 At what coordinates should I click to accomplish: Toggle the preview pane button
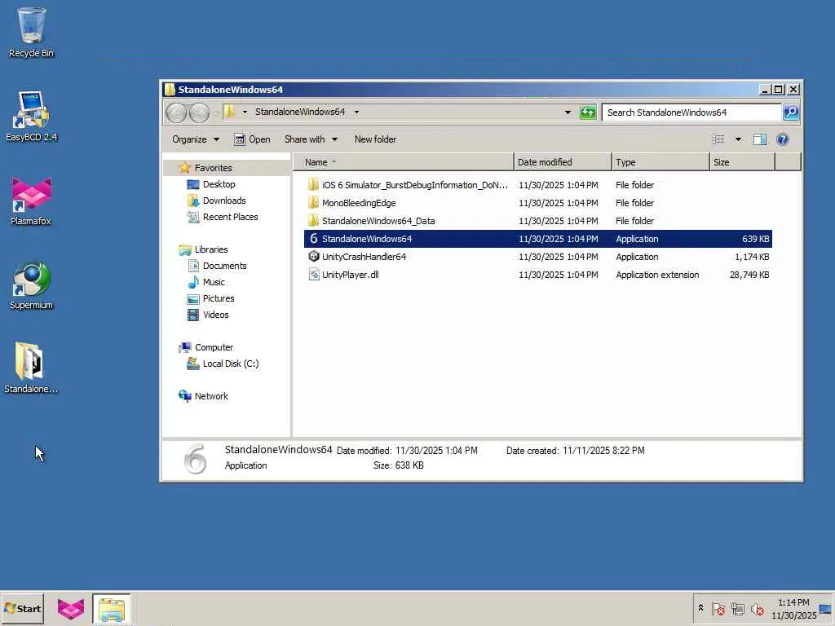[759, 139]
